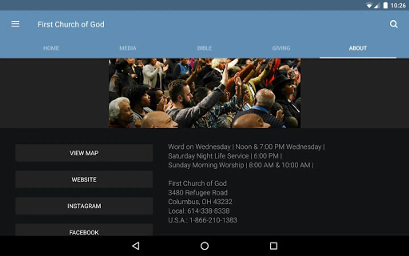The image size is (409, 256).
Task: Tap the battery status icon
Action: pos(385,5)
